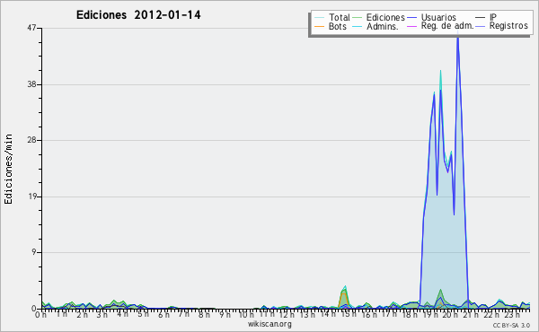Click the 15 h x-axis label

point(347,314)
